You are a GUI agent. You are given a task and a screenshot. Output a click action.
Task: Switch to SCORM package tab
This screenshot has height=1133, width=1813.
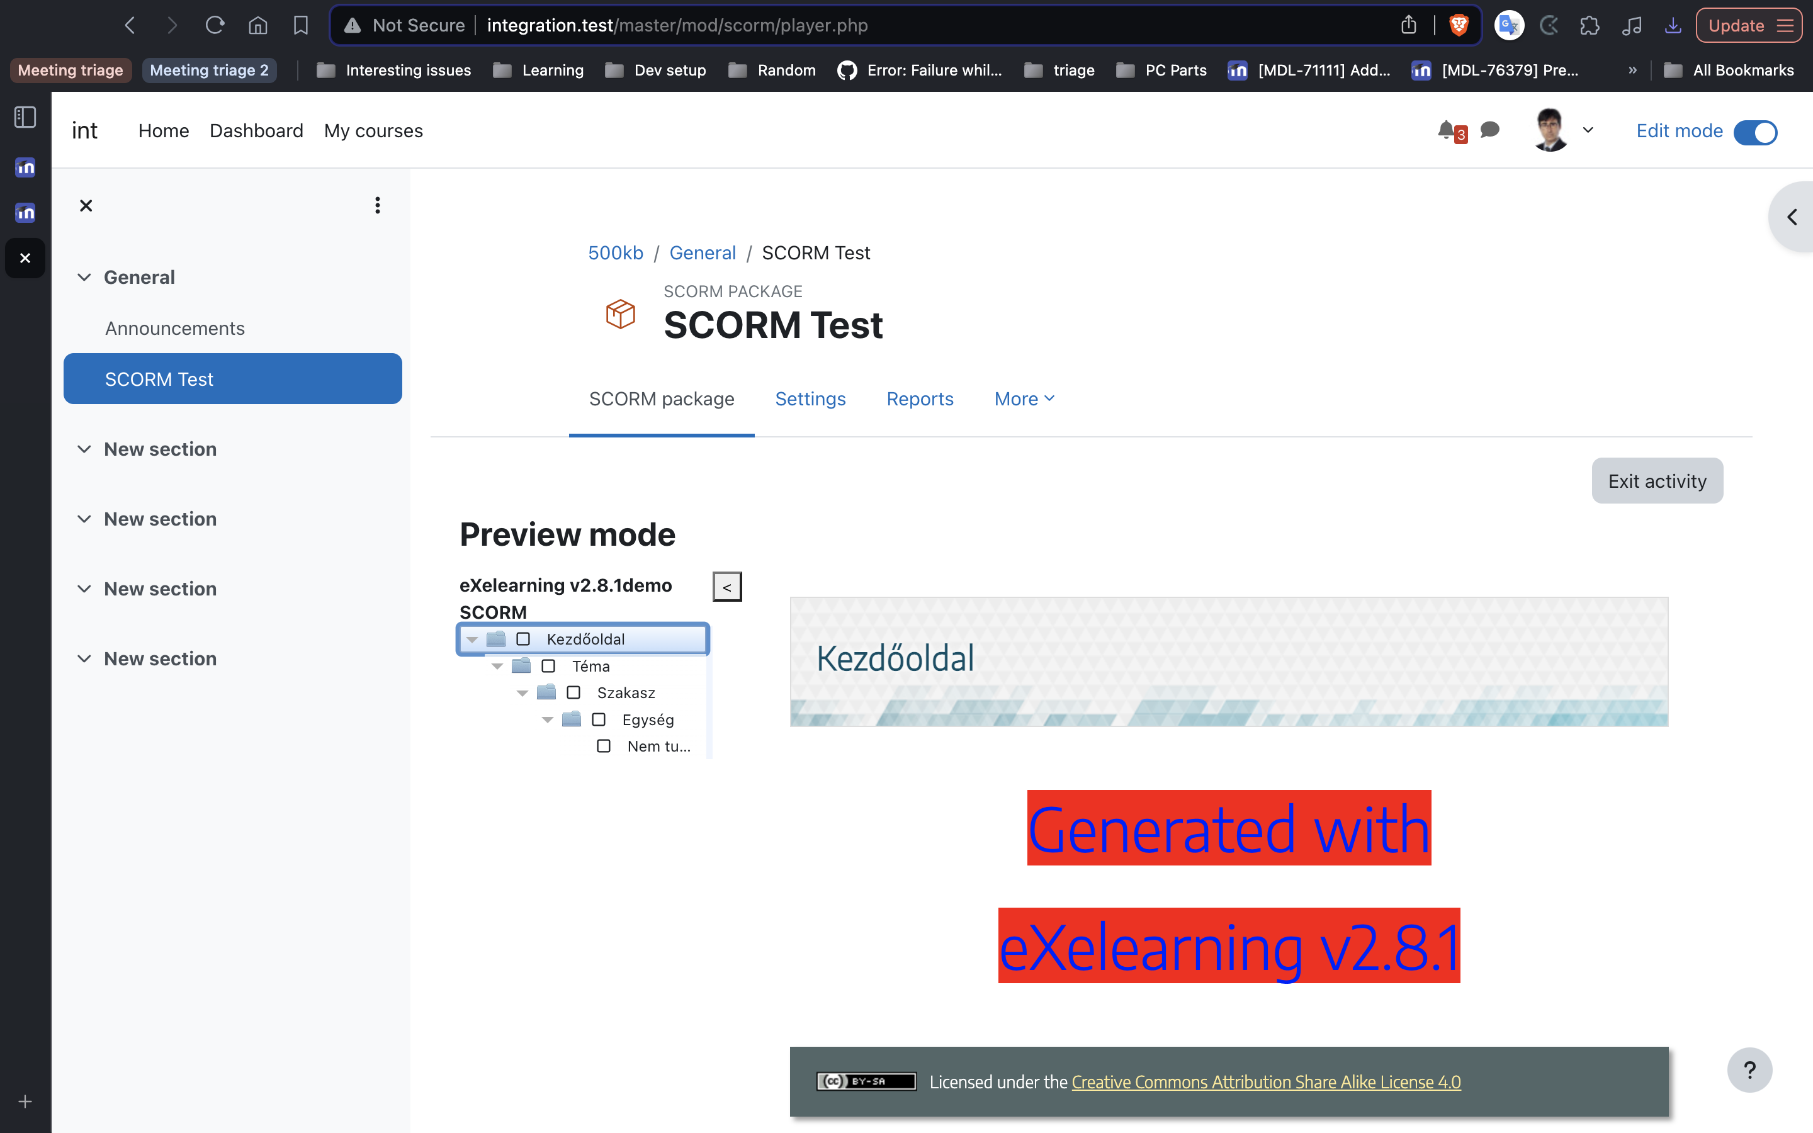pyautogui.click(x=662, y=398)
